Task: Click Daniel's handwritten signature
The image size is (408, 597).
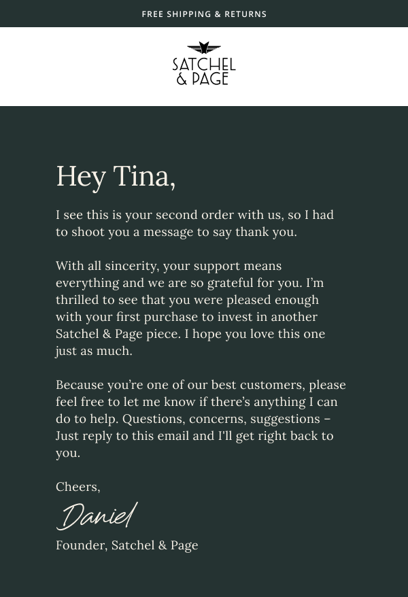Action: pos(97,516)
